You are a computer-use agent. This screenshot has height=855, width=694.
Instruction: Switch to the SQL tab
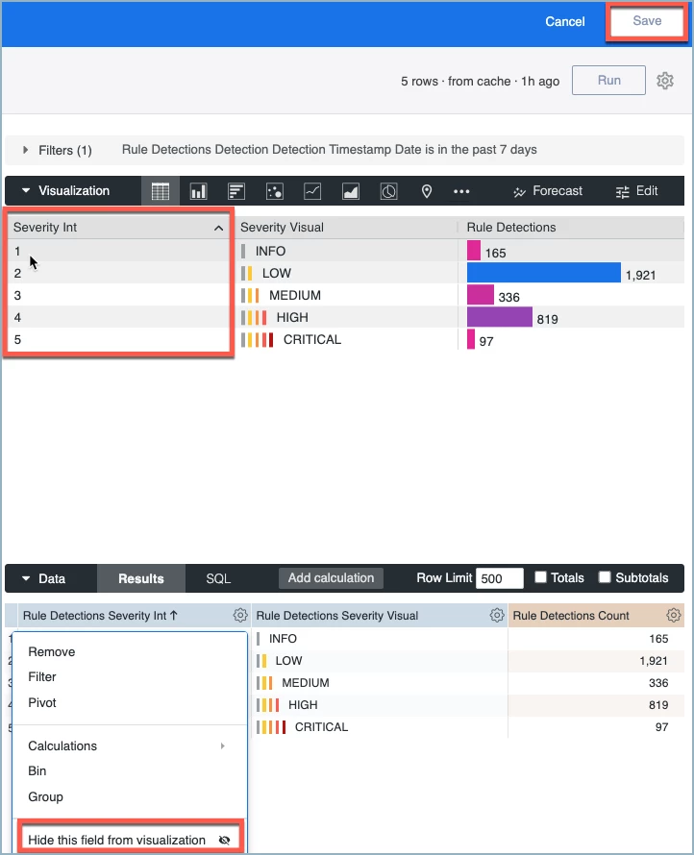point(218,578)
